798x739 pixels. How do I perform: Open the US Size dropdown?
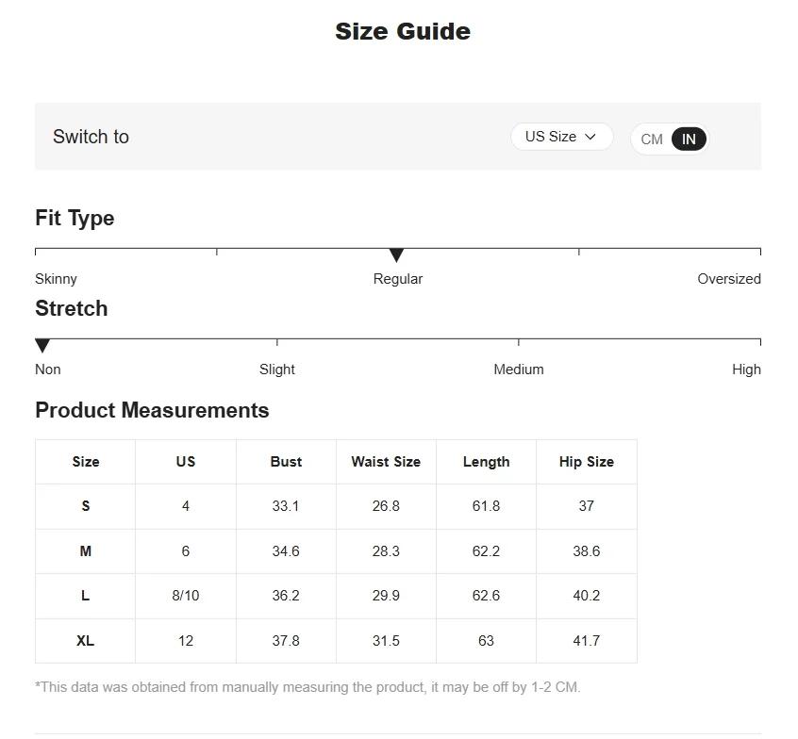coord(561,137)
